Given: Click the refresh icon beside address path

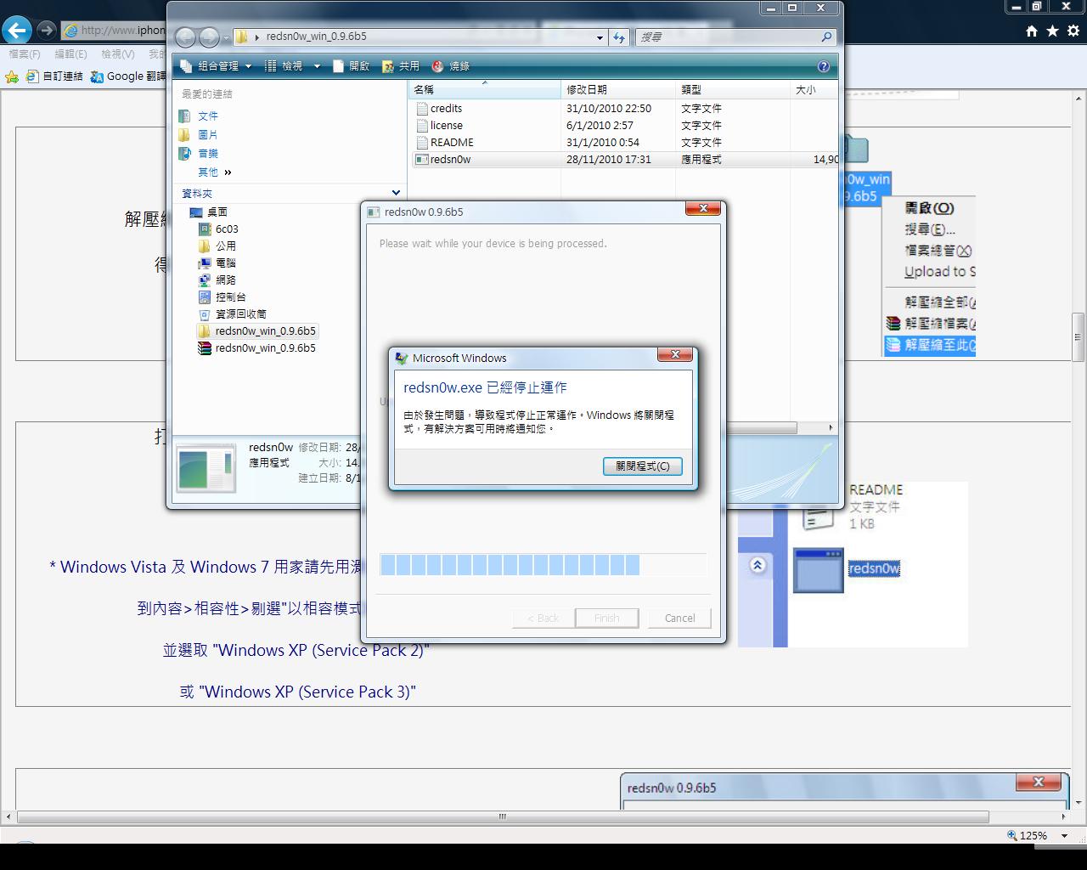Looking at the screenshot, I should click(x=619, y=37).
